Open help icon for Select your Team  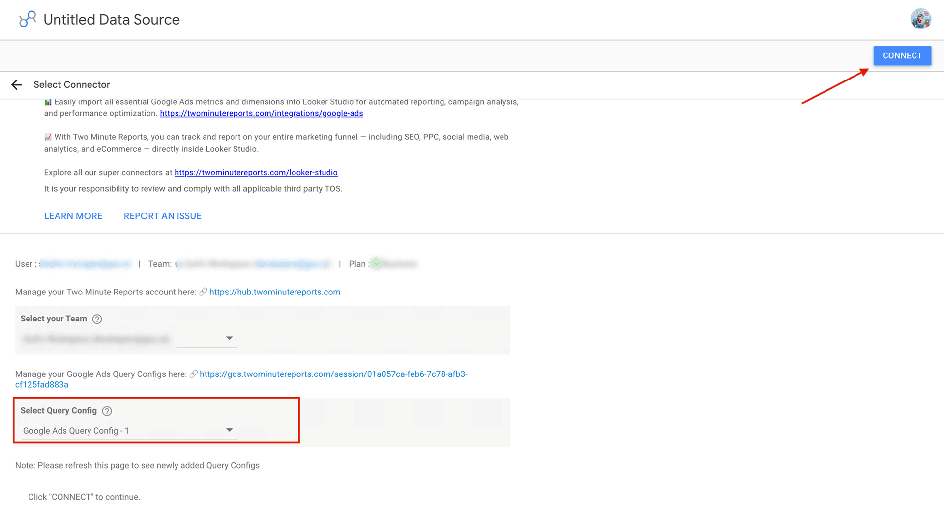[97, 319]
